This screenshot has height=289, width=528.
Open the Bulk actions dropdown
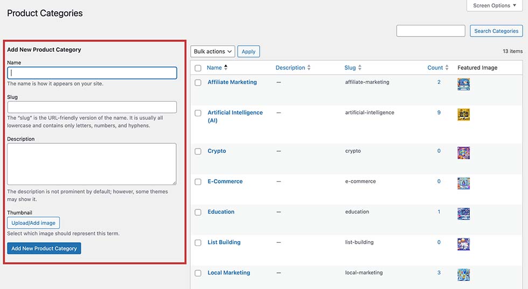pyautogui.click(x=213, y=52)
